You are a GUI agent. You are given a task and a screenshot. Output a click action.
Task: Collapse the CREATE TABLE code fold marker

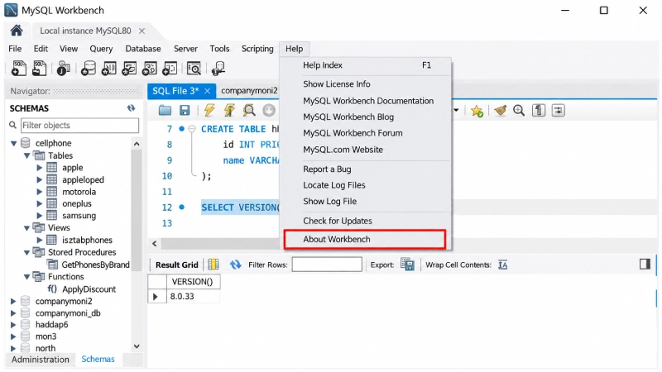pyautogui.click(x=192, y=129)
